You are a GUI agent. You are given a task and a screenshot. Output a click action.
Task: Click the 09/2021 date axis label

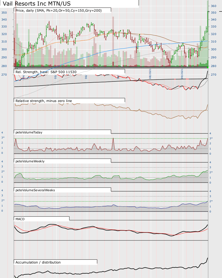(182, 74)
